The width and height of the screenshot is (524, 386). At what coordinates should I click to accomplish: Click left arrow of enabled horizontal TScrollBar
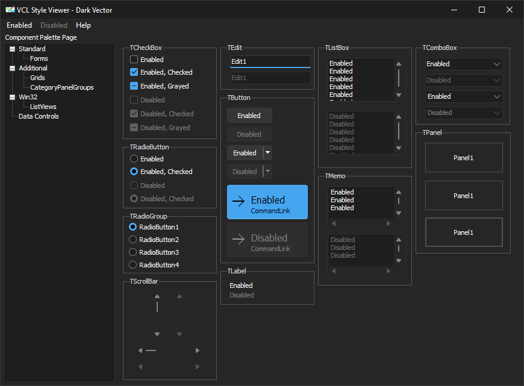[140, 350]
